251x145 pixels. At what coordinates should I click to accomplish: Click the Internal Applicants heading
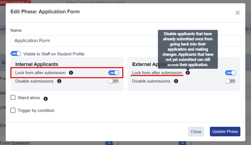pyautogui.click(x=37, y=64)
